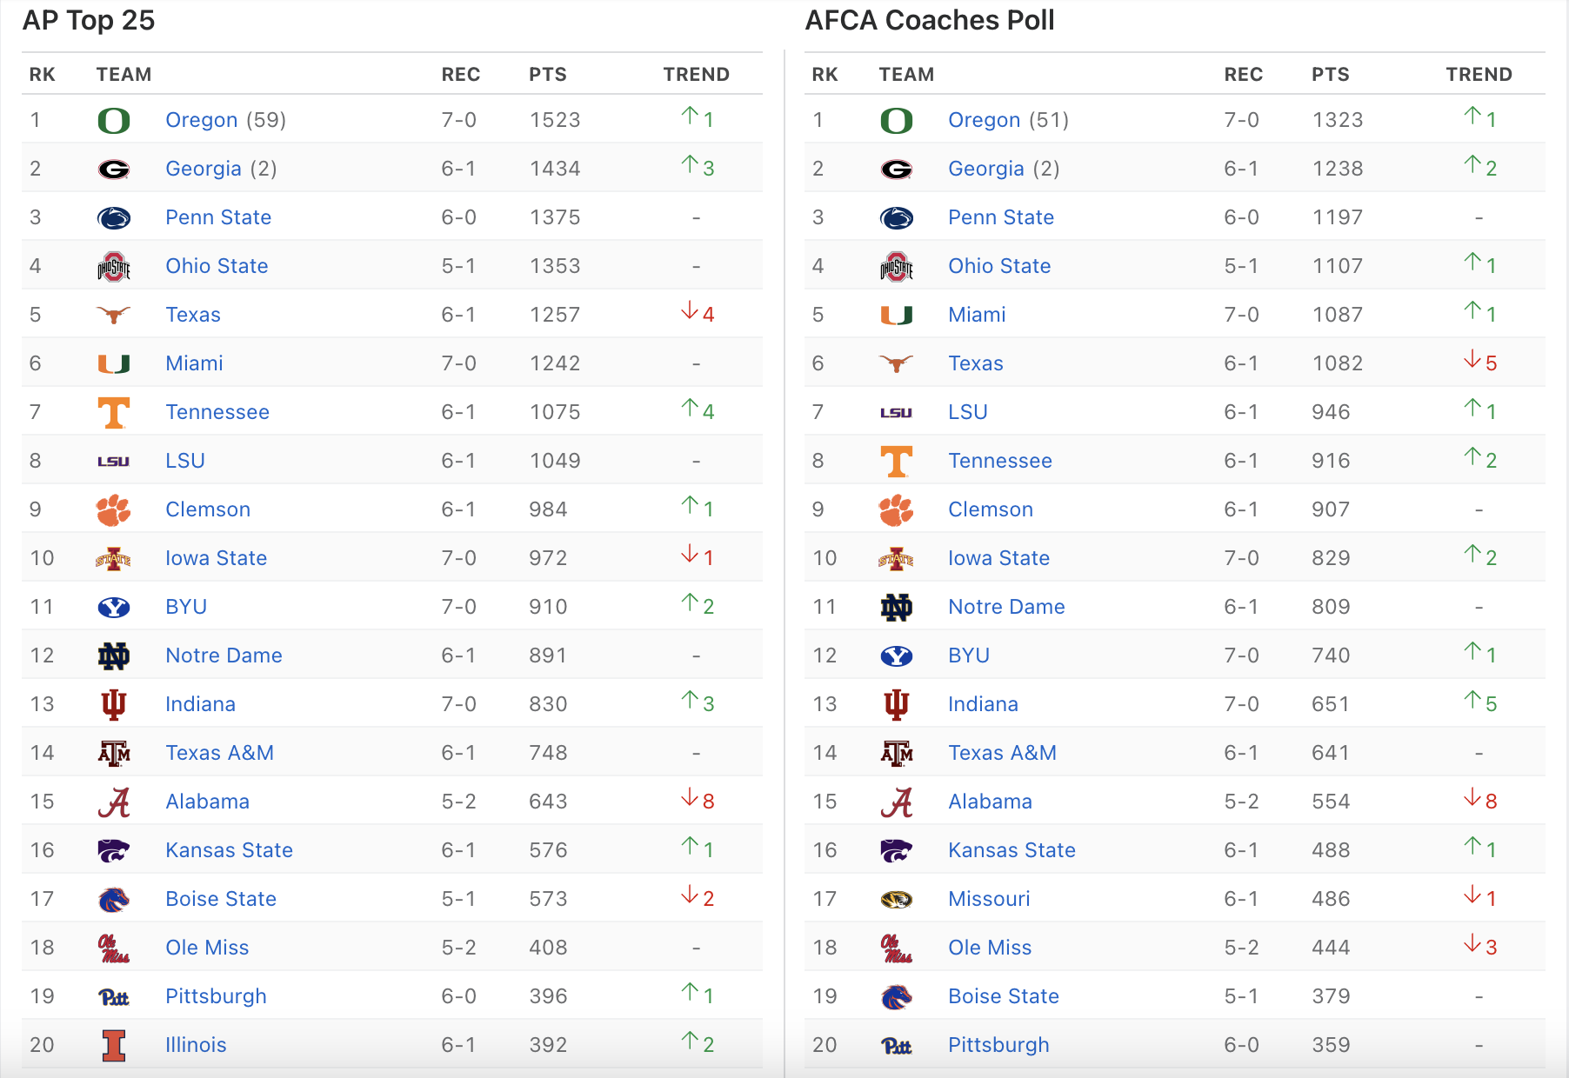The image size is (1569, 1078).
Task: Click the Georgia logo in the AP Top 25 table
Action: (x=114, y=169)
